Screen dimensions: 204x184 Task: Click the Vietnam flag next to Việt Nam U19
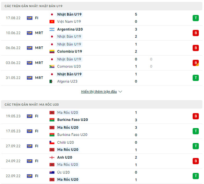pos(52,21)
